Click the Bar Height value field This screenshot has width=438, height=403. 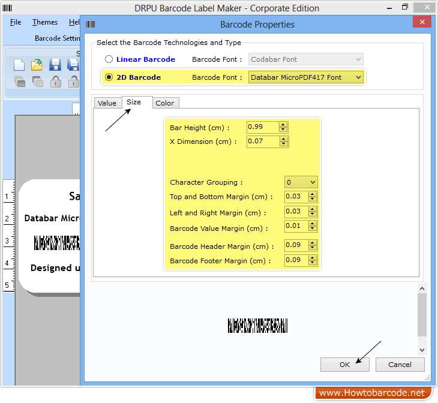(x=263, y=127)
